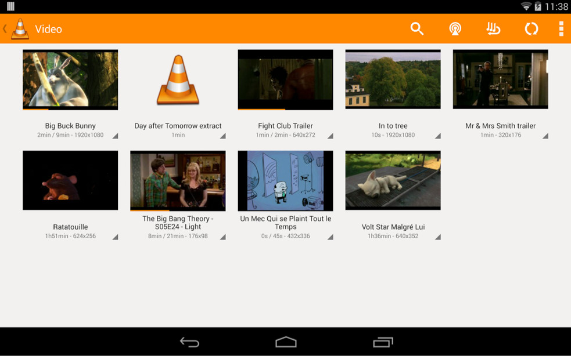Tap the Fight Club Trailer title
The image size is (571, 356).
(286, 126)
